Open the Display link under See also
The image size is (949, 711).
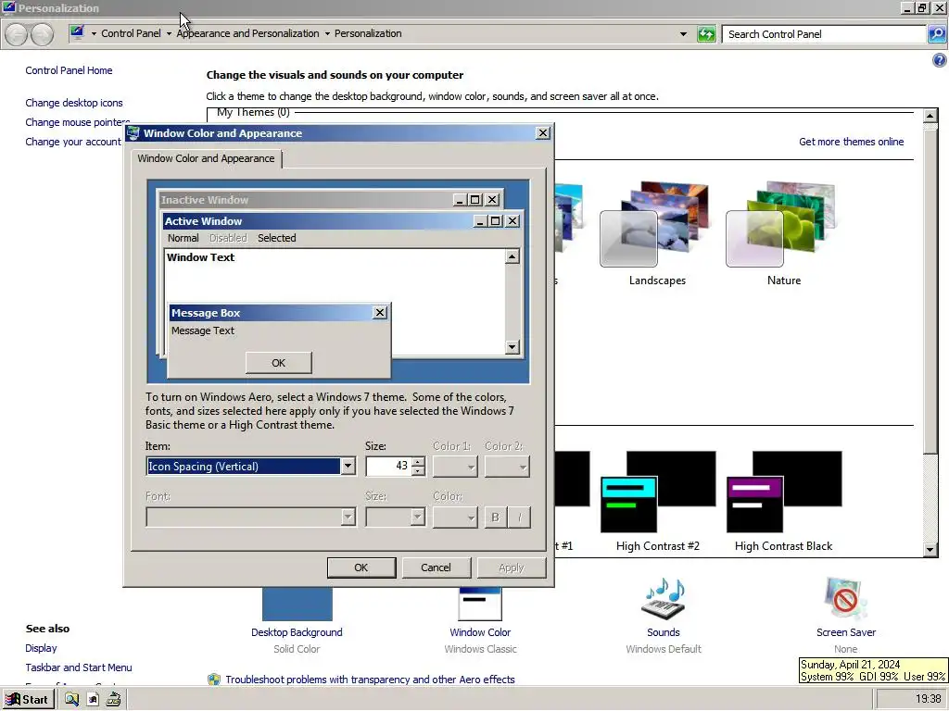point(41,648)
